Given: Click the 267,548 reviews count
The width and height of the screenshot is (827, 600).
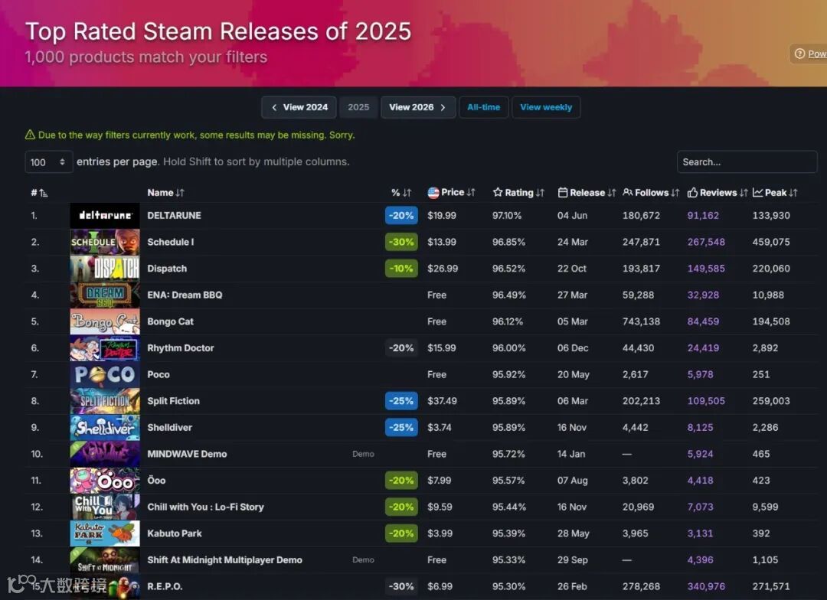Looking at the screenshot, I should [x=706, y=242].
